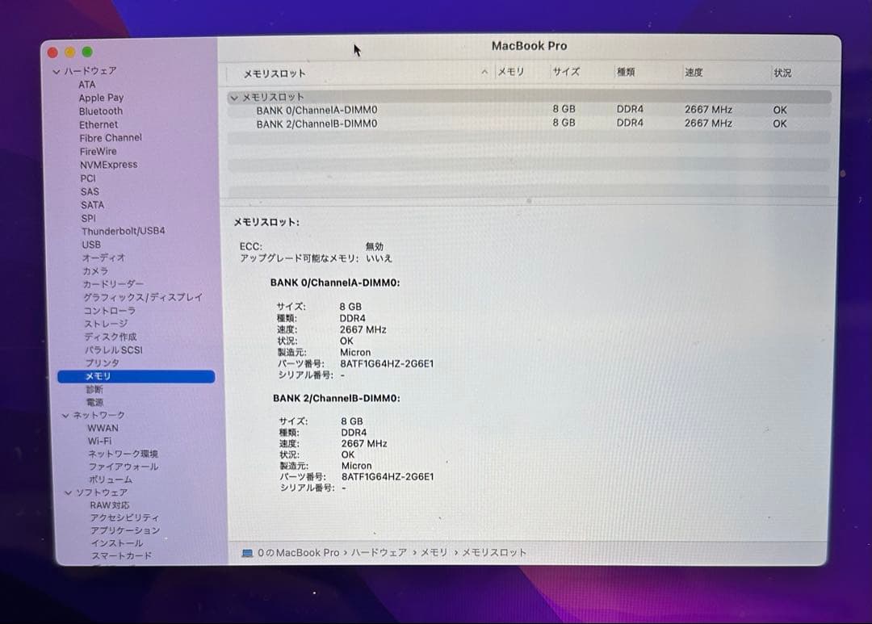Select Apple Pay in the sidebar
The image size is (872, 624).
coord(102,97)
